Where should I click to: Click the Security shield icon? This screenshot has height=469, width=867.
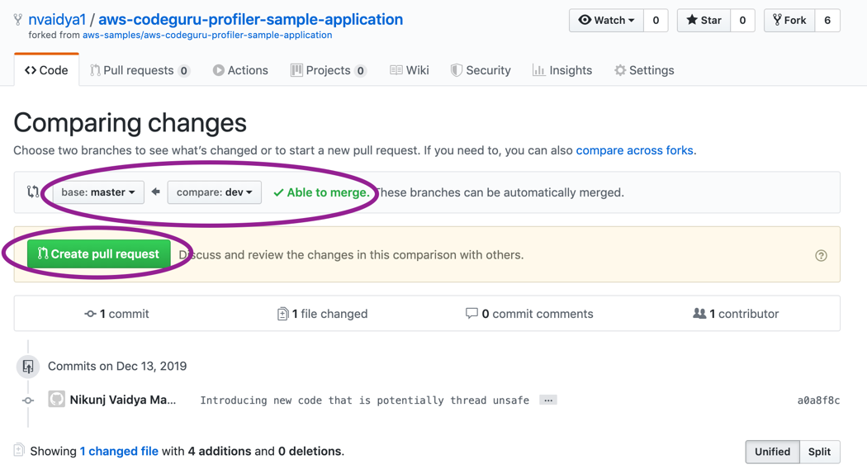click(456, 70)
